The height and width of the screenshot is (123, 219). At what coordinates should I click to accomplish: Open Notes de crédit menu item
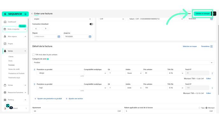[14, 69]
